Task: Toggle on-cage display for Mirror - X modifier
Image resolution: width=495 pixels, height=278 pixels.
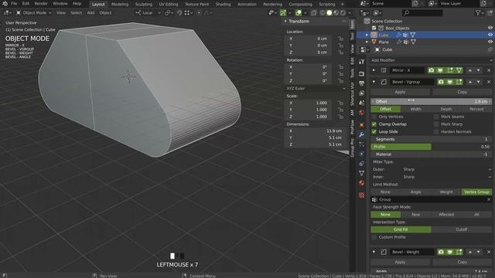Action: pos(459,70)
